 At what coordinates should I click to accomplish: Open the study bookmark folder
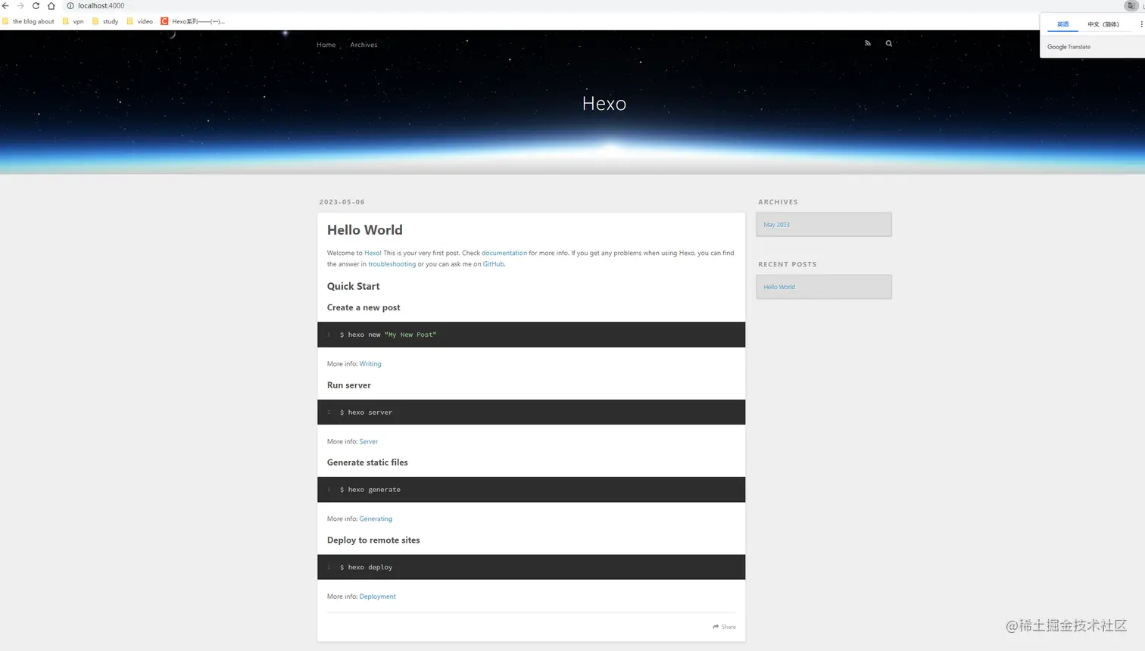tap(105, 21)
